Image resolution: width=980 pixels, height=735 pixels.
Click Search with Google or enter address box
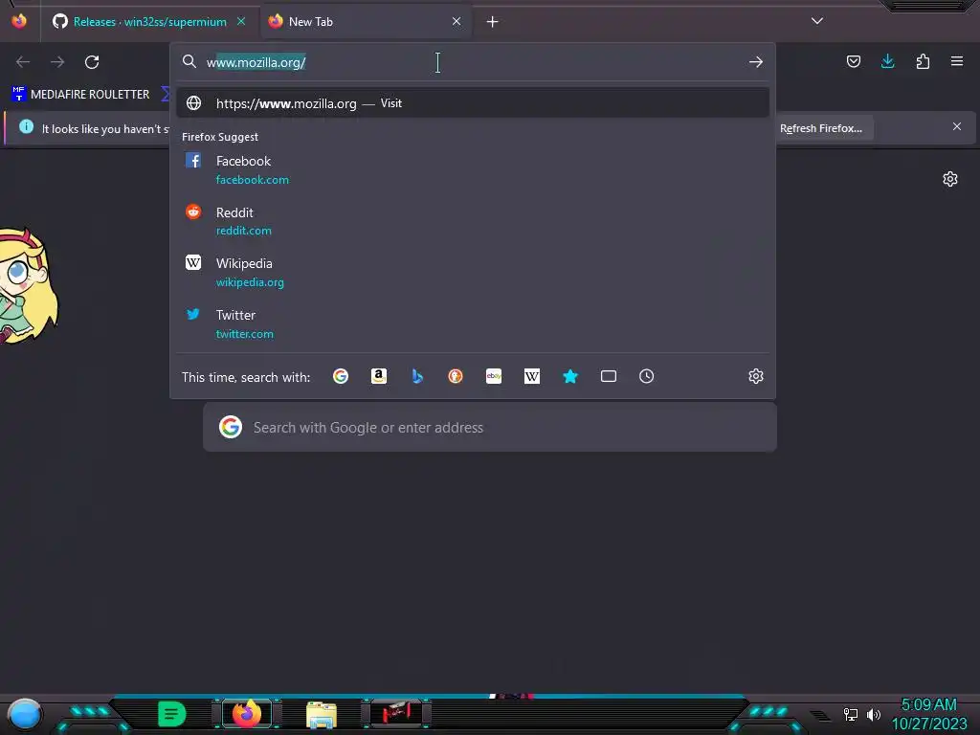490,428
